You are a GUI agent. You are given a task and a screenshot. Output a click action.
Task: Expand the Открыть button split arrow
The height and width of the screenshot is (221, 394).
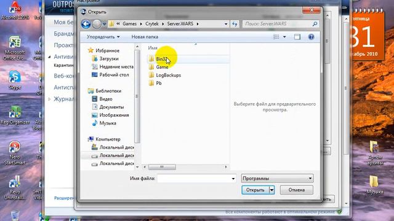click(x=271, y=190)
